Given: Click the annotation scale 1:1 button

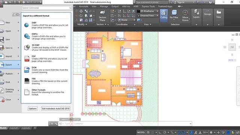Looking at the screenshot, I should [205, 132].
